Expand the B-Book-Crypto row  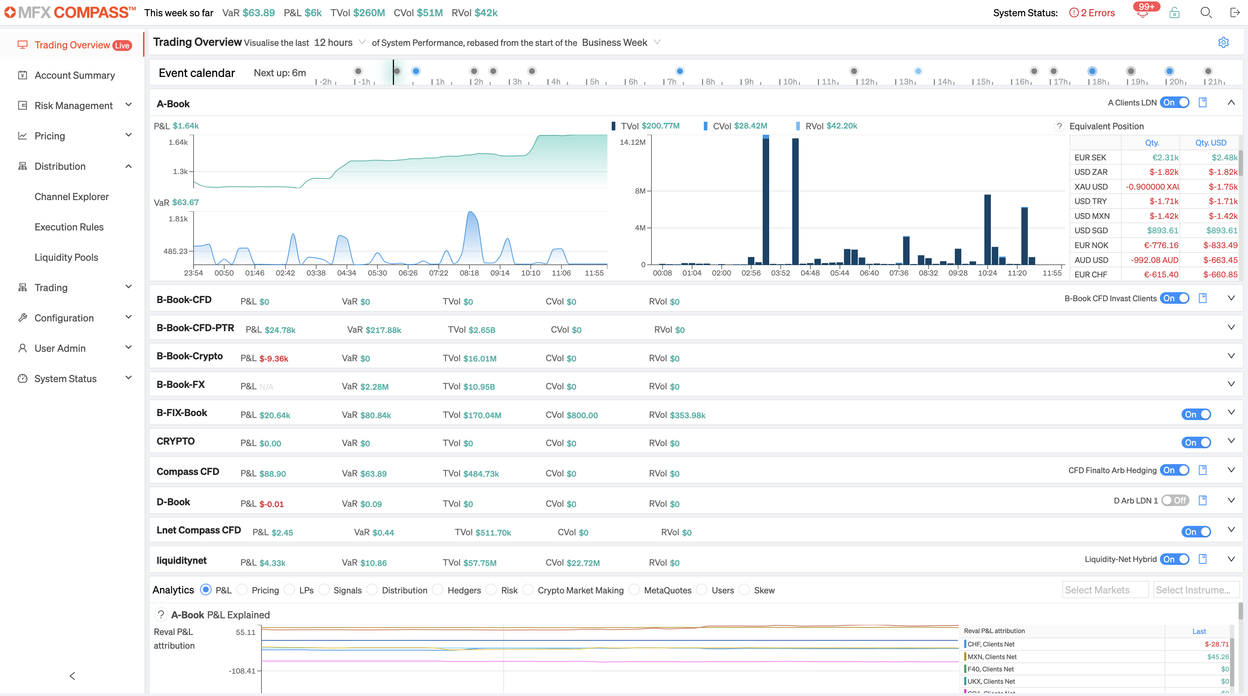[1231, 356]
